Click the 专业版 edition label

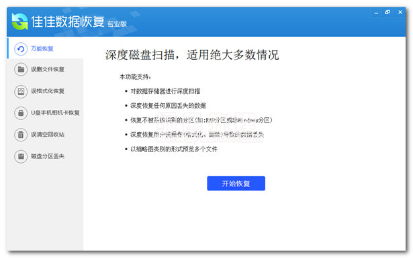118,24
